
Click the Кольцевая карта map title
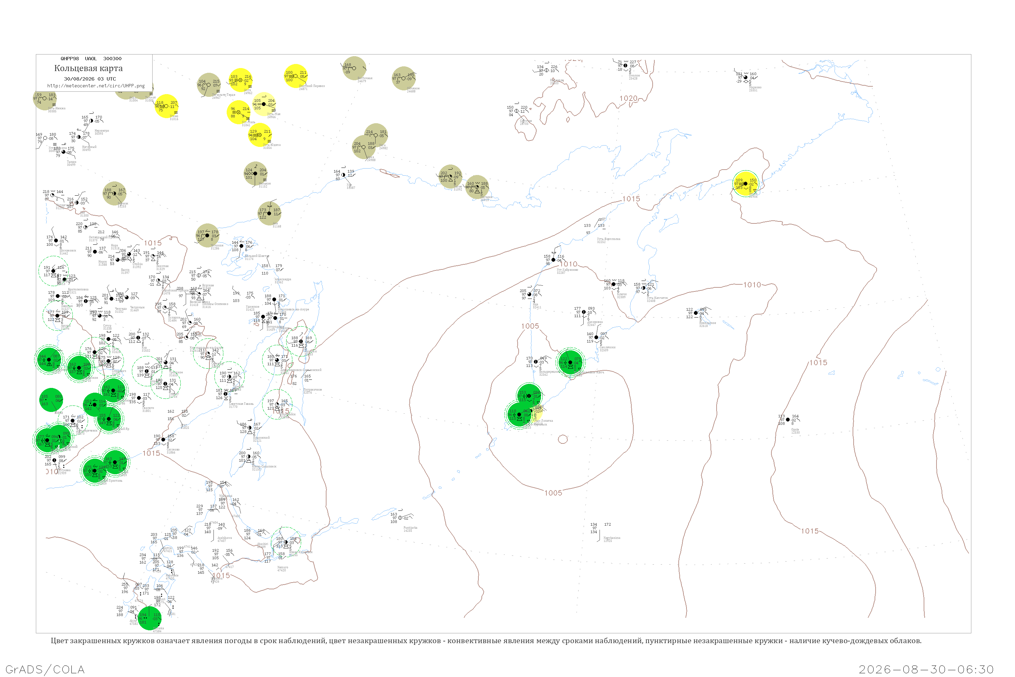pos(88,68)
